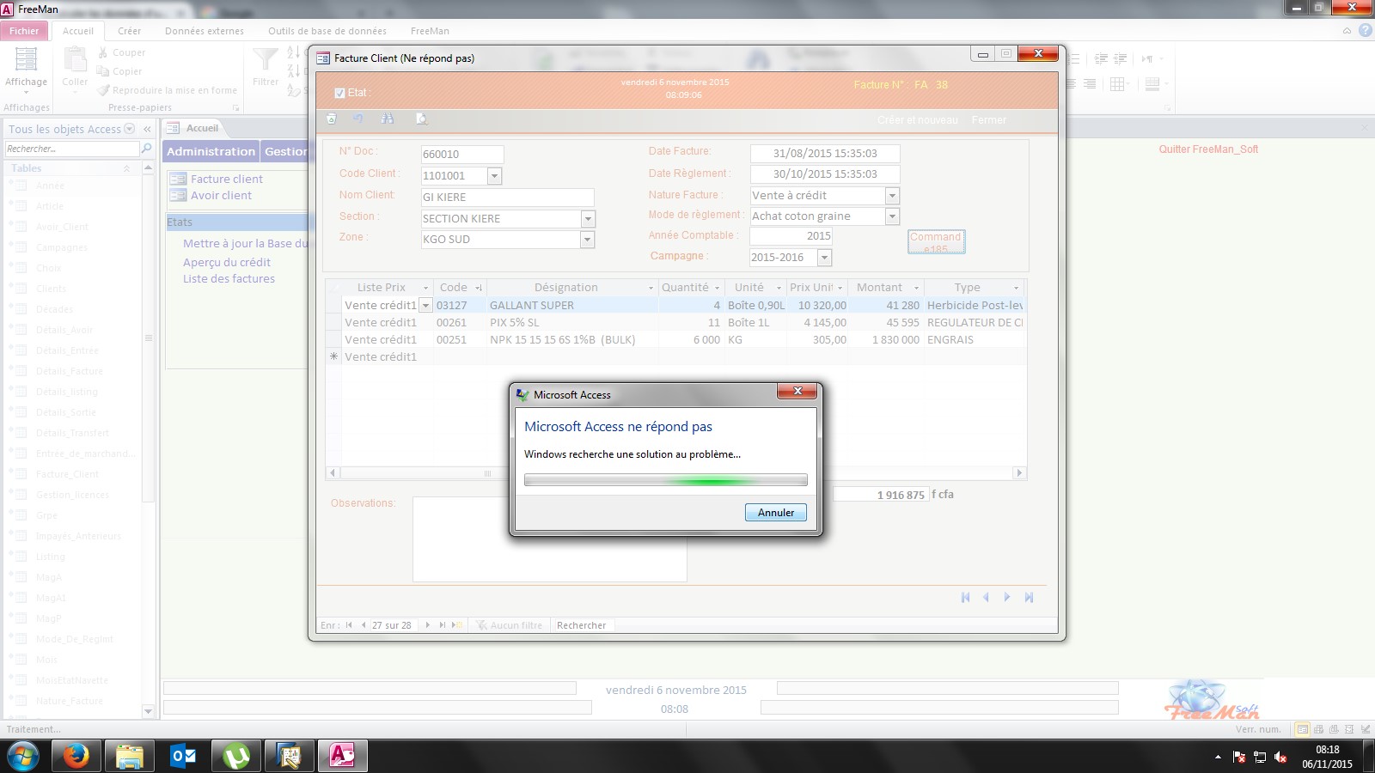The image size is (1375, 773).
Task: Open the Mode de règlement dropdown
Action: click(x=892, y=216)
